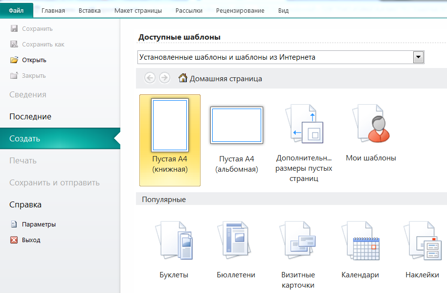
Task: Switch to the Макет страницы tab
Action: pyautogui.click(x=138, y=11)
